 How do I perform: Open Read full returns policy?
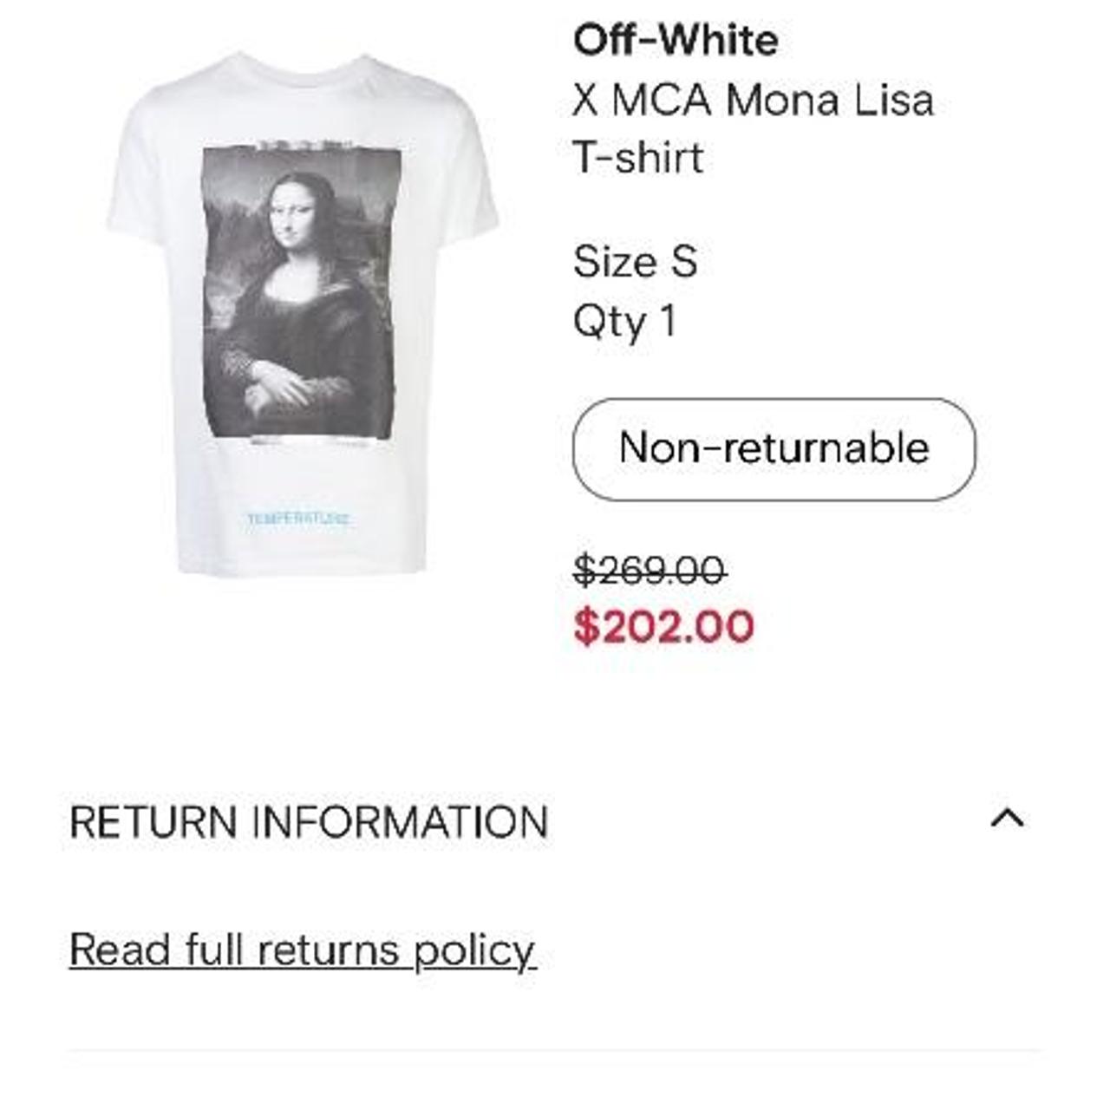coord(302,950)
